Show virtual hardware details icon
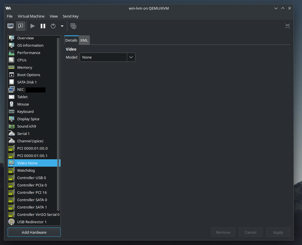The height and width of the screenshot is (245, 302). pyautogui.click(x=21, y=26)
